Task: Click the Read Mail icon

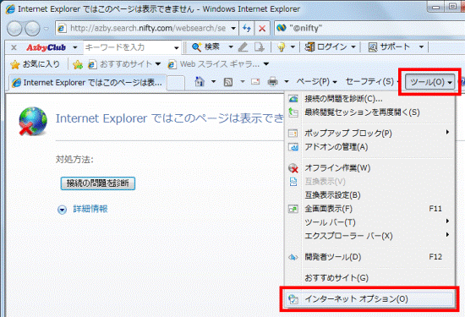Action: tap(255, 81)
